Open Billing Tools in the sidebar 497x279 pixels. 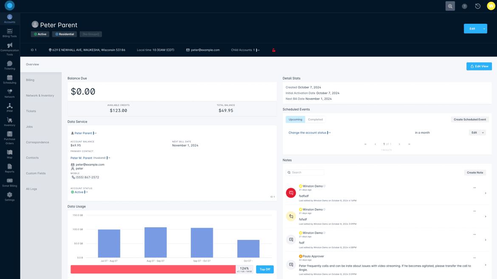(9, 33)
